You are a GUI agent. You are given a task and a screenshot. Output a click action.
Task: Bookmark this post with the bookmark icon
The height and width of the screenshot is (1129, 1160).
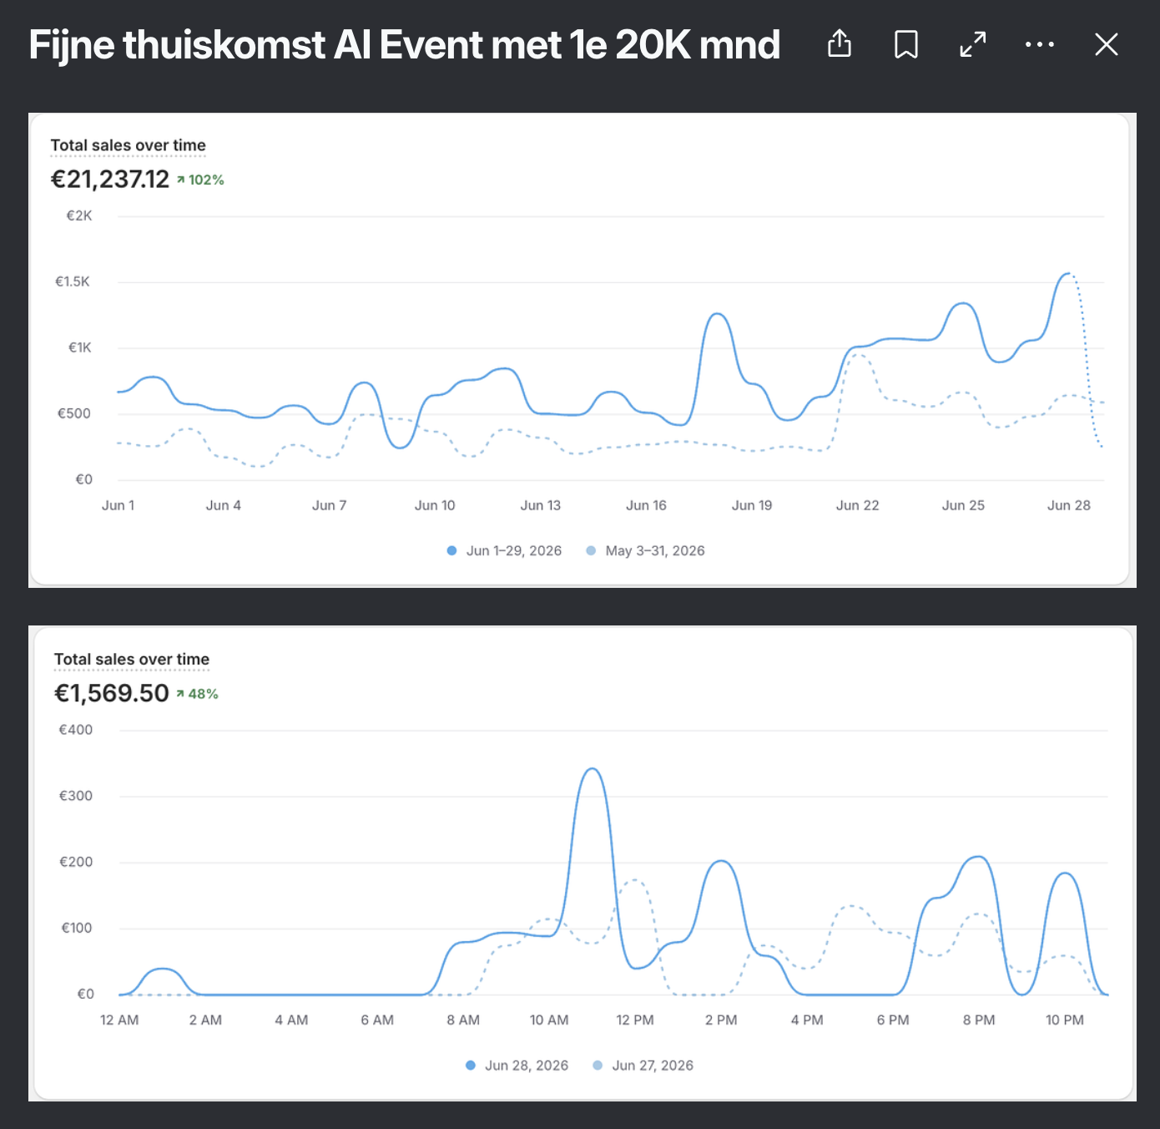pyautogui.click(x=906, y=44)
